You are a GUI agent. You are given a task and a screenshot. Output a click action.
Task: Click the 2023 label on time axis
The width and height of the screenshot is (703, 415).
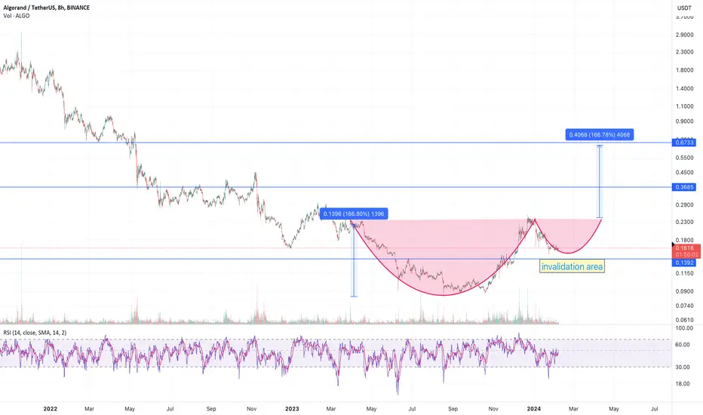click(292, 409)
